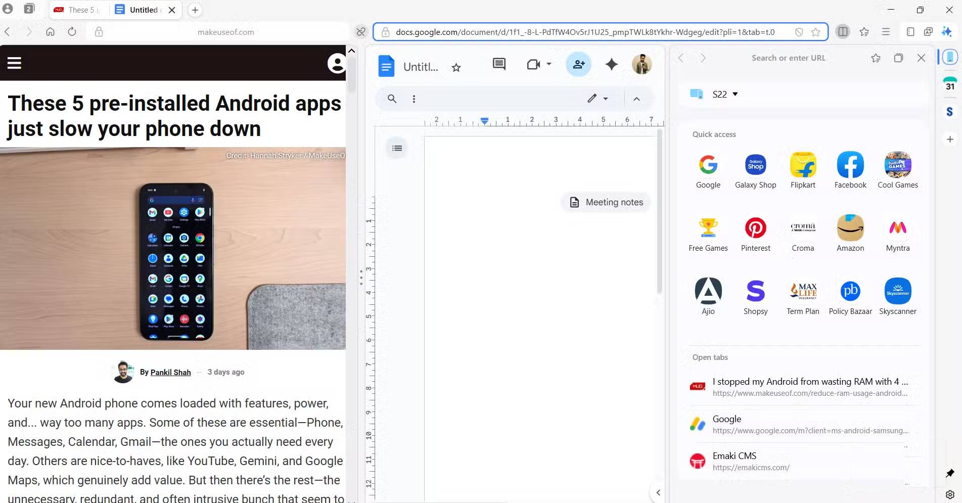Image resolution: width=962 pixels, height=503 pixels.
Task: Open the MakeUseOf hamburger menu
Action: (x=14, y=63)
